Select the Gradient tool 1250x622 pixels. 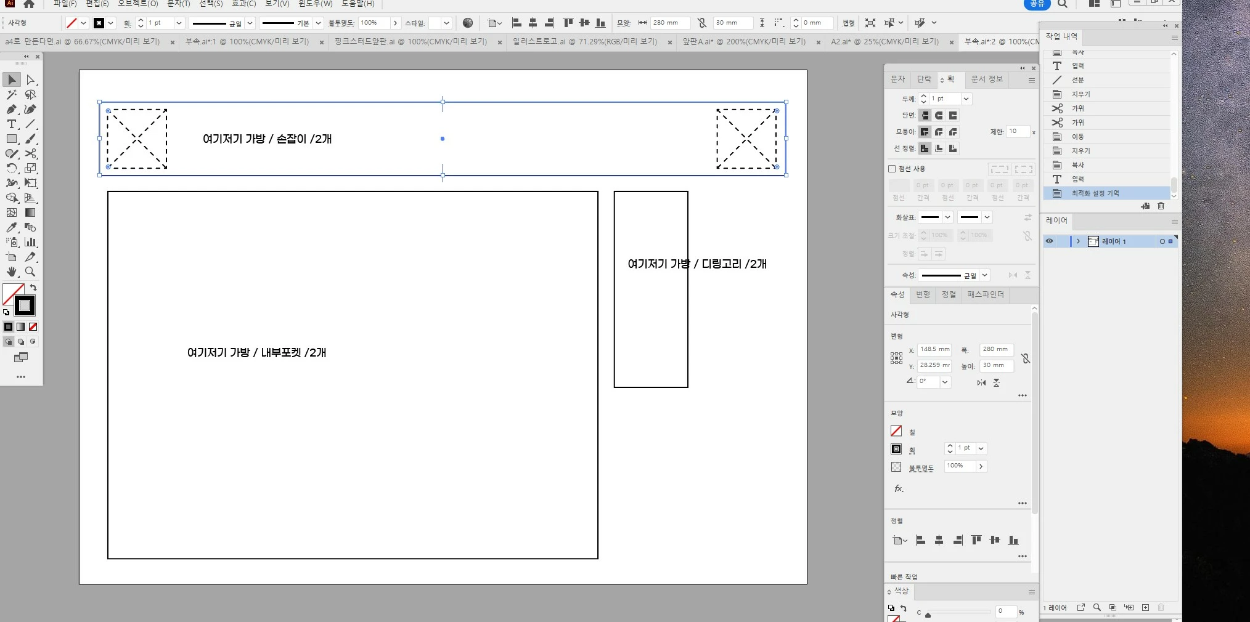coord(30,213)
